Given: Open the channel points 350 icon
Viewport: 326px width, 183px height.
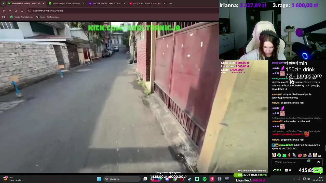Looking at the screenshot, I should tap(277, 170).
